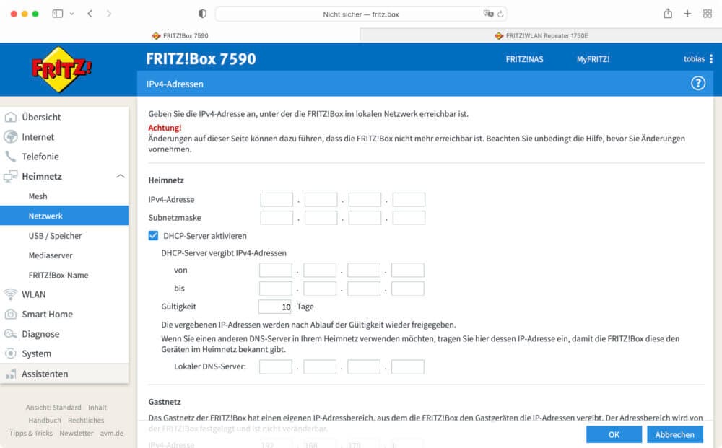Screen dimensions: 722x448
Task: Open Rechtliches link
Action: (86, 421)
